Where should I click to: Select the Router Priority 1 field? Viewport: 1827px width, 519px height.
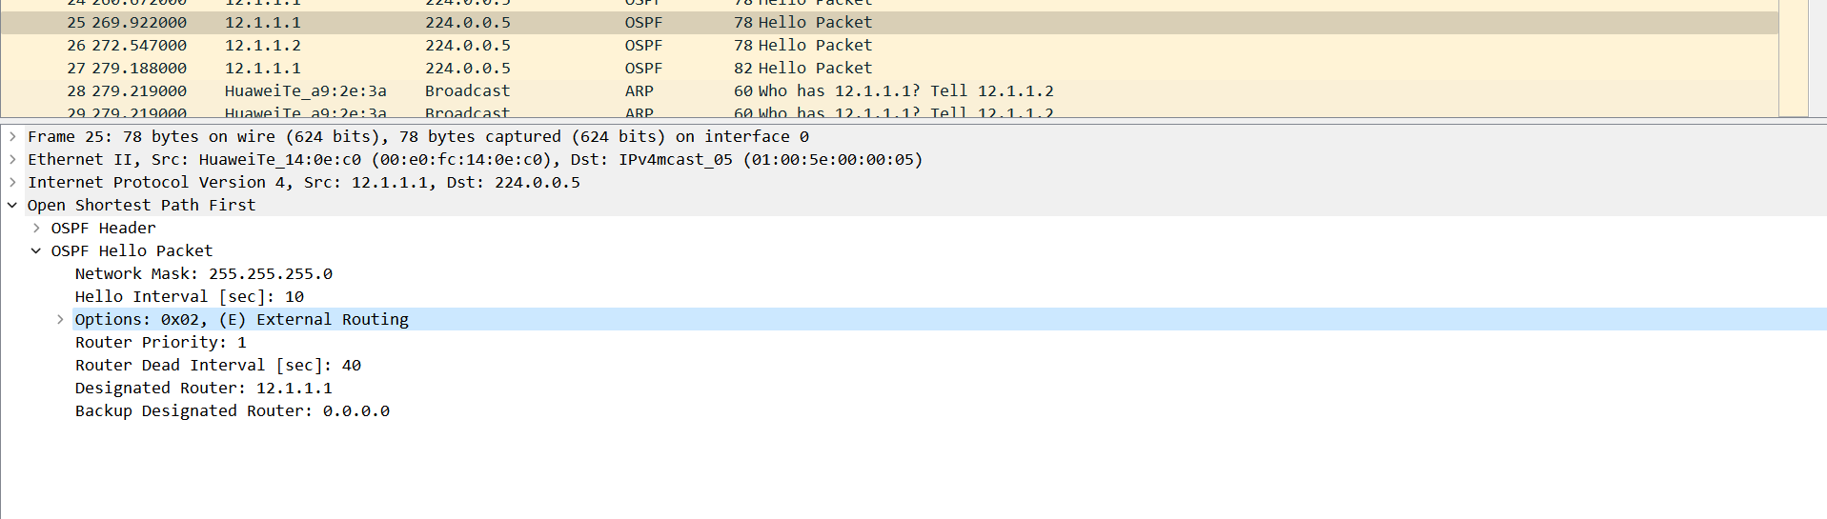161,343
